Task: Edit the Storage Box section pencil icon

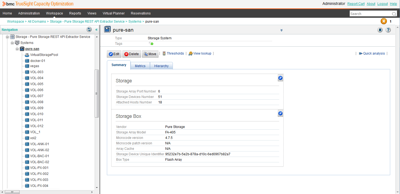Action: pos(280,114)
